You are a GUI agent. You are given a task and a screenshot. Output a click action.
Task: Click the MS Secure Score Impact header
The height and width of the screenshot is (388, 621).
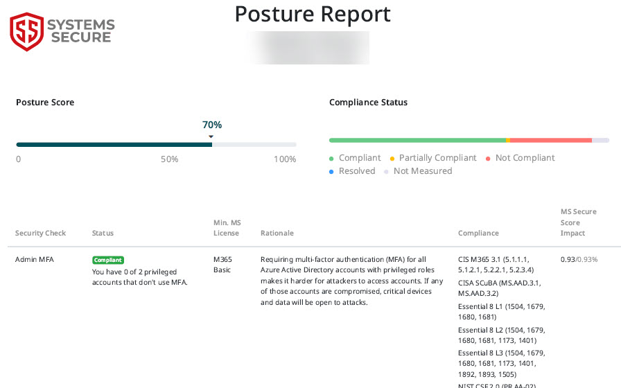[577, 222]
